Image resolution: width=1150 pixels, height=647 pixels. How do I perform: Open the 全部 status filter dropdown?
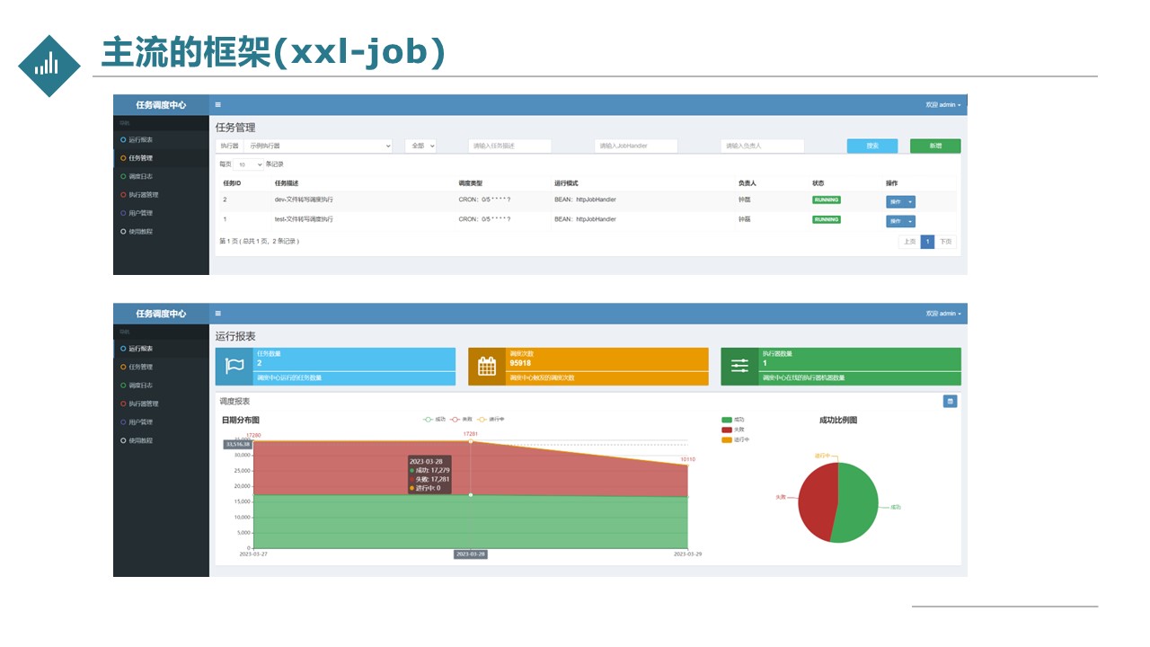[420, 146]
